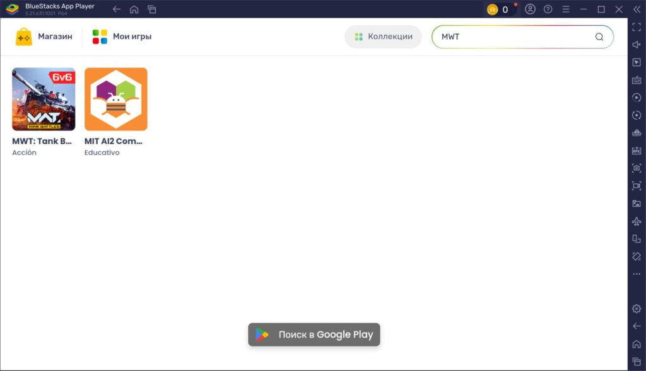
Task: Open the help question mark icon
Action: 548,9
